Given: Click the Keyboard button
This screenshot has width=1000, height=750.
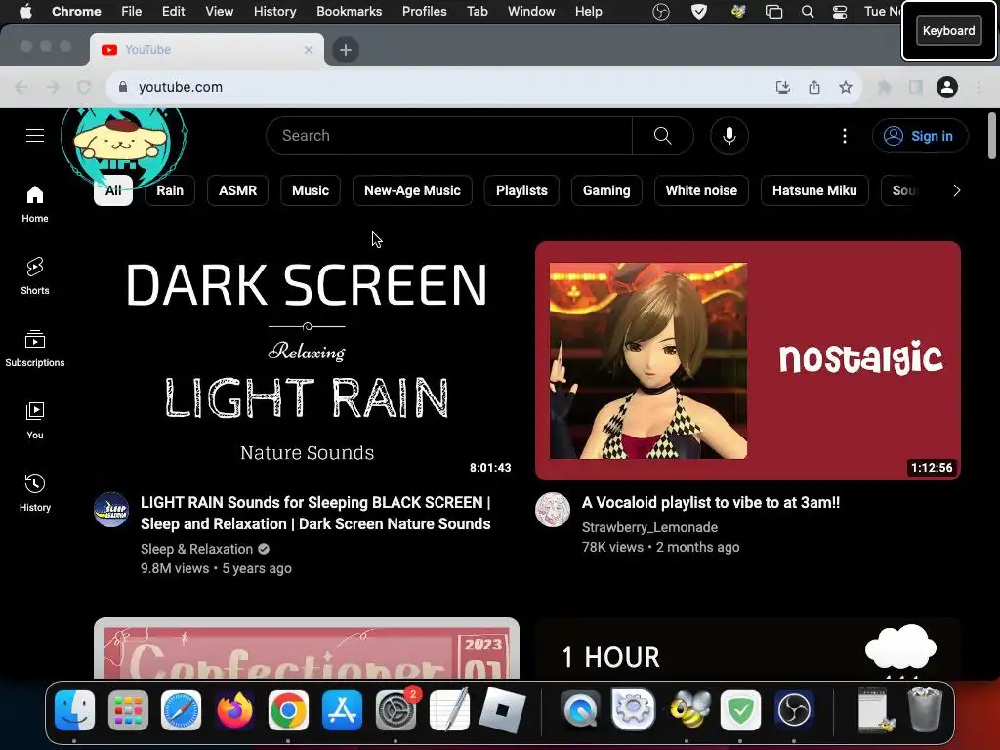Looking at the screenshot, I should [x=948, y=30].
